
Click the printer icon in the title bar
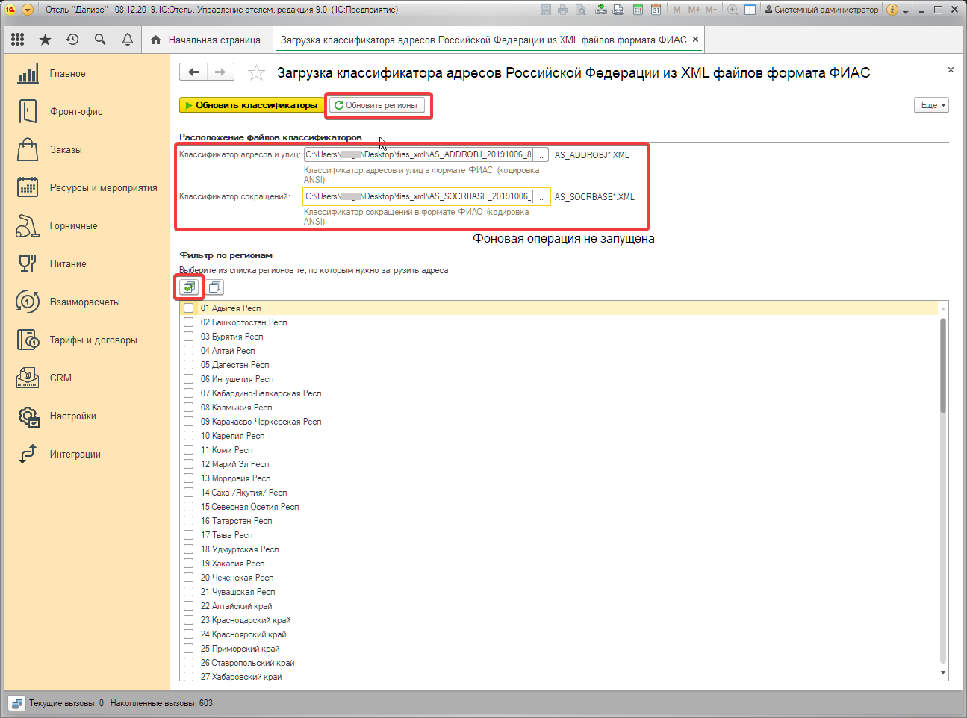tap(563, 10)
